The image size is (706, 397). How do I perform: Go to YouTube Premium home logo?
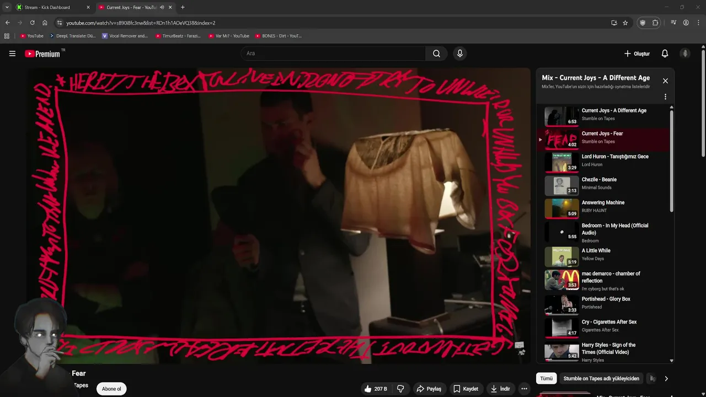point(42,53)
